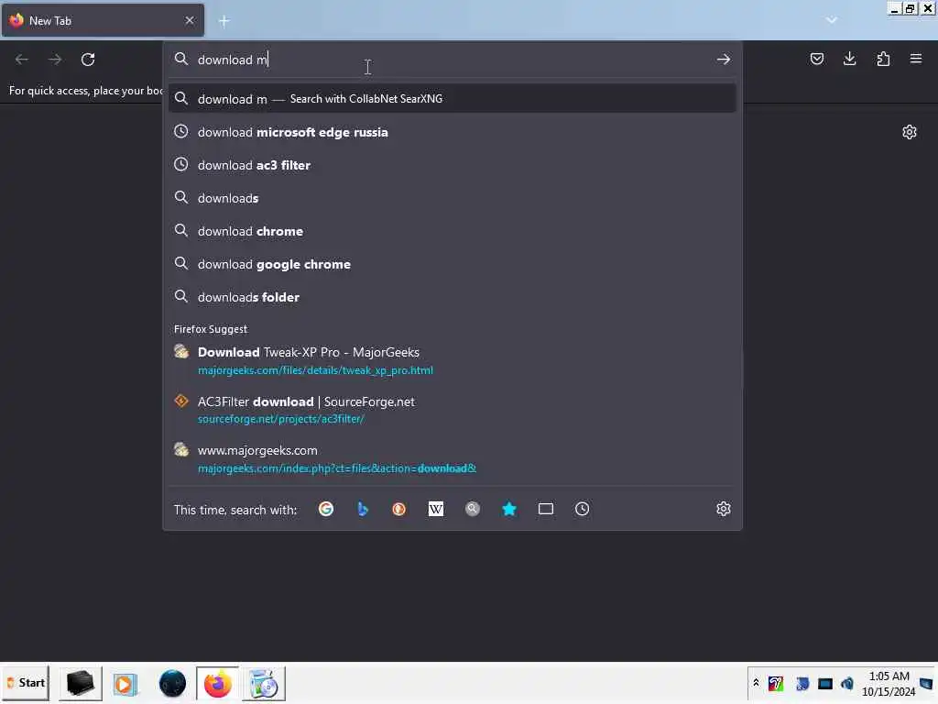Open the Save to Pocket icon
938x704 pixels.
[817, 59]
